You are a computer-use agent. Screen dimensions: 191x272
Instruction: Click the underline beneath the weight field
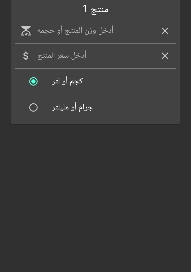click(x=95, y=43)
